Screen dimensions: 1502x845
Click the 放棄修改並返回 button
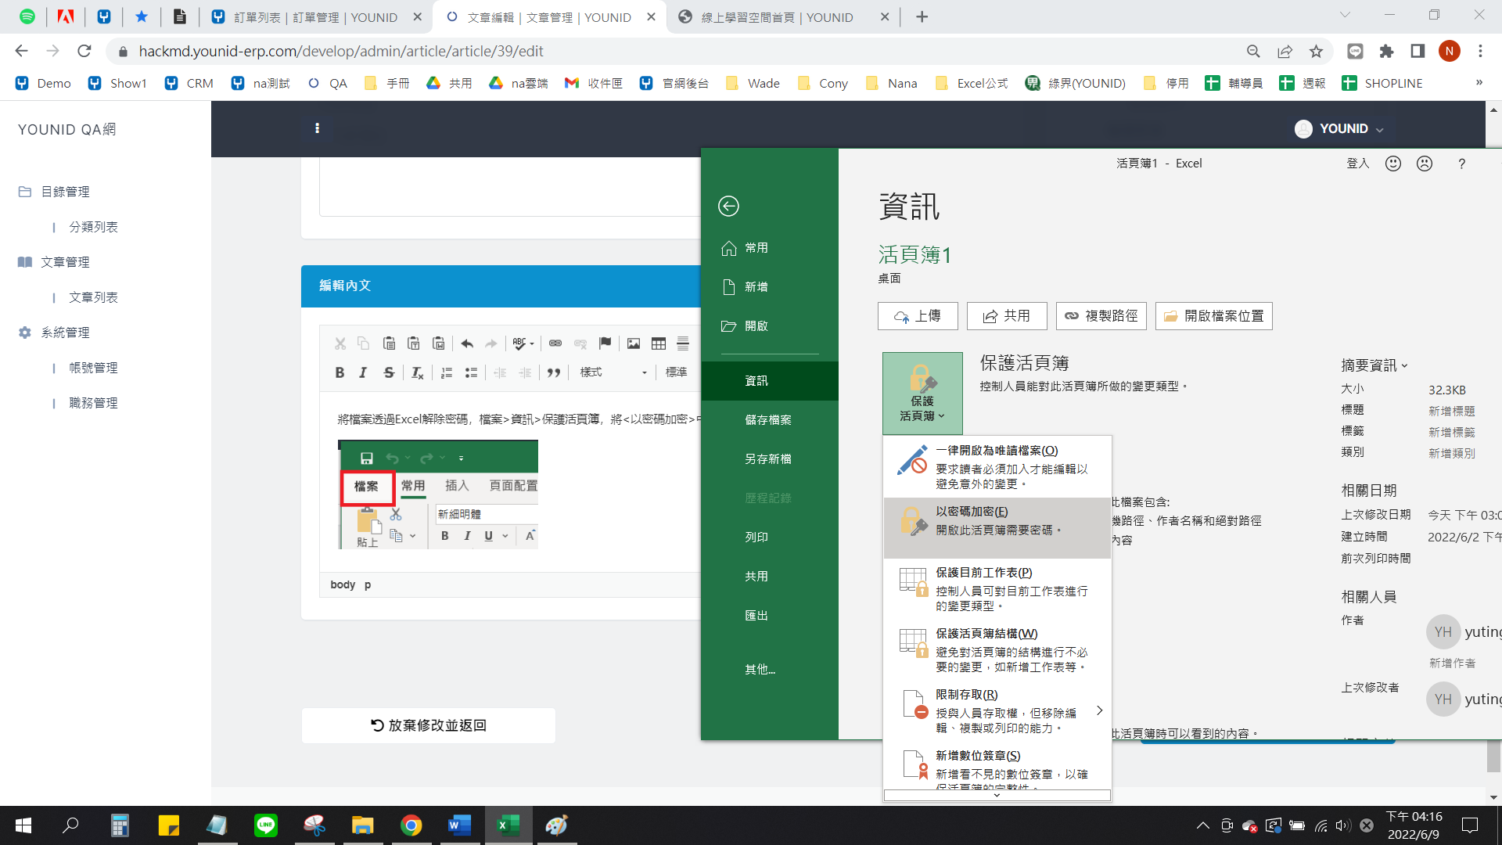429,725
